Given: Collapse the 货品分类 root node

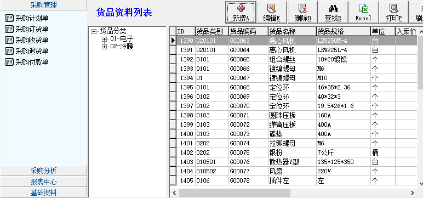Looking at the screenshot, I should click(x=94, y=32).
